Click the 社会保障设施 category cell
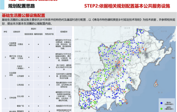 pos(13,74)
